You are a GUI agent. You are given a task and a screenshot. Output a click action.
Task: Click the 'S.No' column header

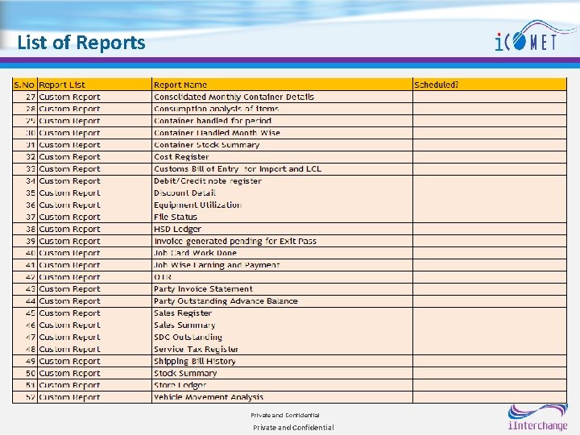(x=24, y=85)
